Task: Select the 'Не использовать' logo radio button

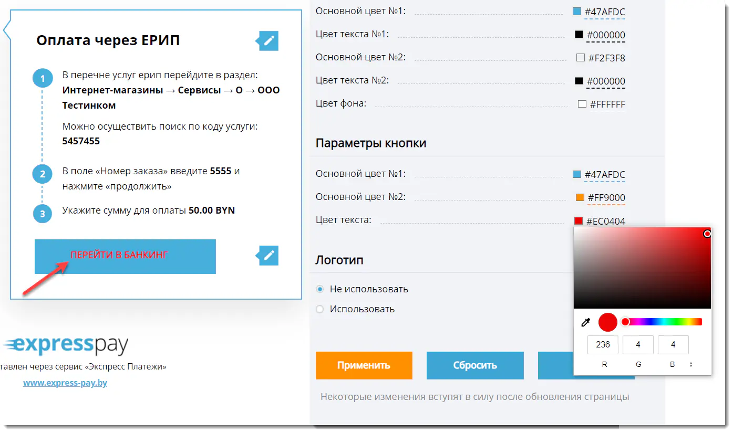Action: coord(319,289)
